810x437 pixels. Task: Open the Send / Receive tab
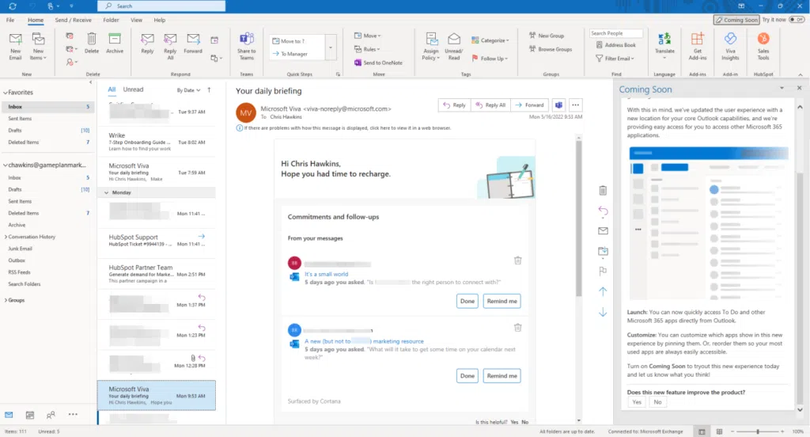click(x=73, y=20)
